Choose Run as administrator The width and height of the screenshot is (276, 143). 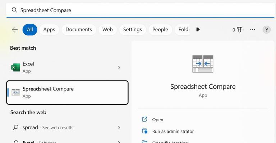pos(173,132)
